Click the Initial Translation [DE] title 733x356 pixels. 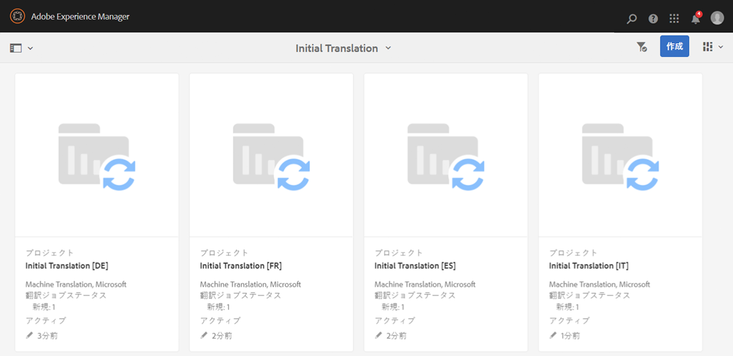(x=67, y=266)
